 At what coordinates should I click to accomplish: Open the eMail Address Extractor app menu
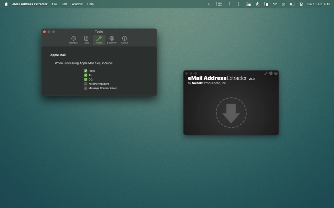point(30,4)
